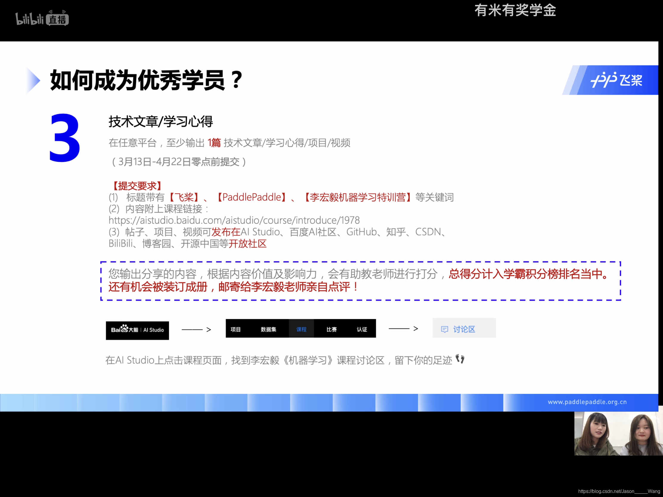Open the www.paddlepaddle.org.cn footer link
The width and height of the screenshot is (663, 497).
coord(587,402)
